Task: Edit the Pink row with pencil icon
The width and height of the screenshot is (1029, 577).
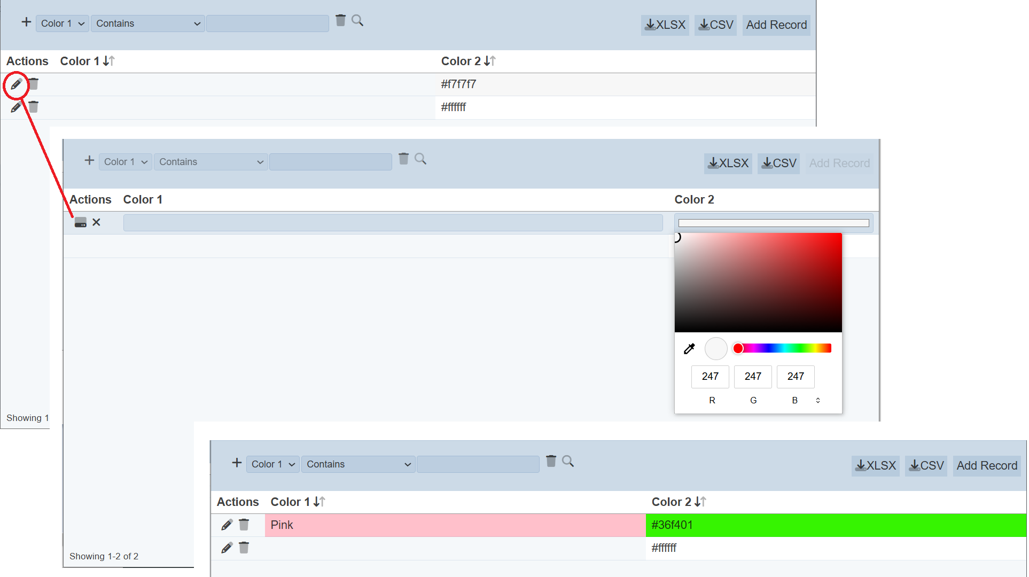Action: click(x=227, y=525)
